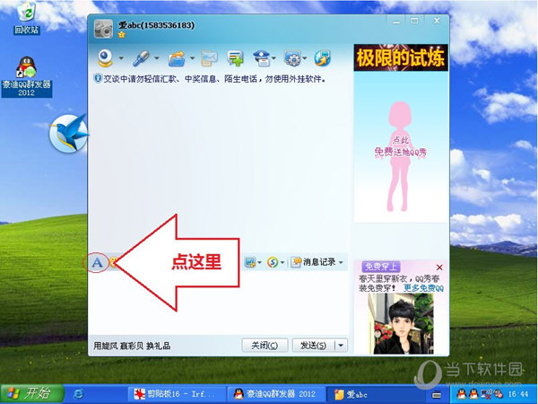The height and width of the screenshot is (404, 538).
Task: Expand the 消息记录 dropdown arrow
Action: [341, 262]
